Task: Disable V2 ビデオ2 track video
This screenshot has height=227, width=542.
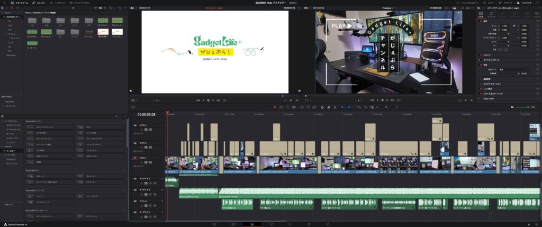Action: pyautogui.click(x=150, y=147)
